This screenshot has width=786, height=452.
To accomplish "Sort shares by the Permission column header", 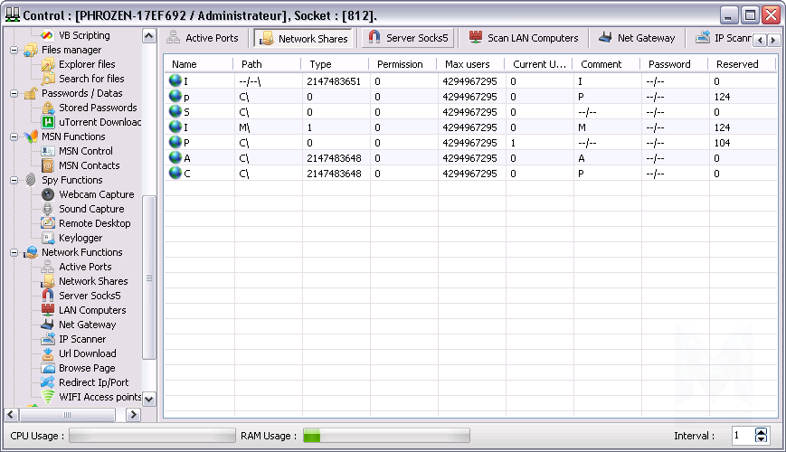I will click(399, 64).
